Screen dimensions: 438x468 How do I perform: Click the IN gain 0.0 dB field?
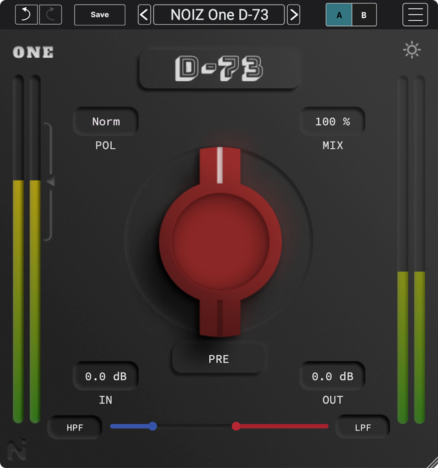coord(106,376)
